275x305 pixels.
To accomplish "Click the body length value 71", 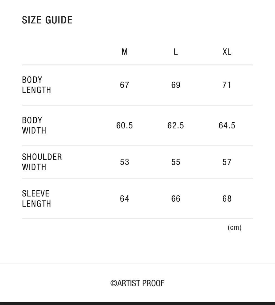I will click(227, 85).
